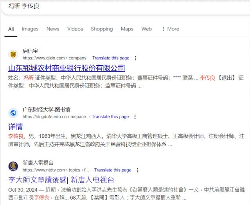Select the All tab
This screenshot has width=250, height=205.
tap(11, 29)
